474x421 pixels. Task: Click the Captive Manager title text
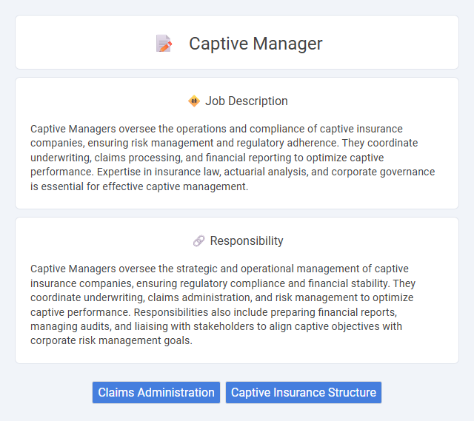coord(256,44)
